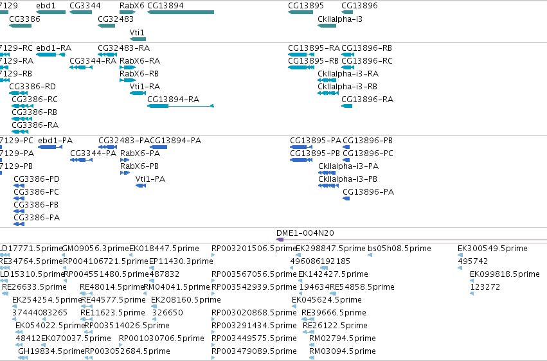Click EST label 'RP003479089.5prime'
547x361 pixels.
click(x=254, y=351)
